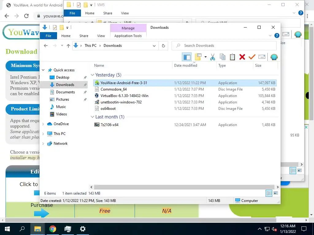This screenshot has height=235, width=314.
Task: Click the Copy icon in Downloads toolbar
Action: 223,57
